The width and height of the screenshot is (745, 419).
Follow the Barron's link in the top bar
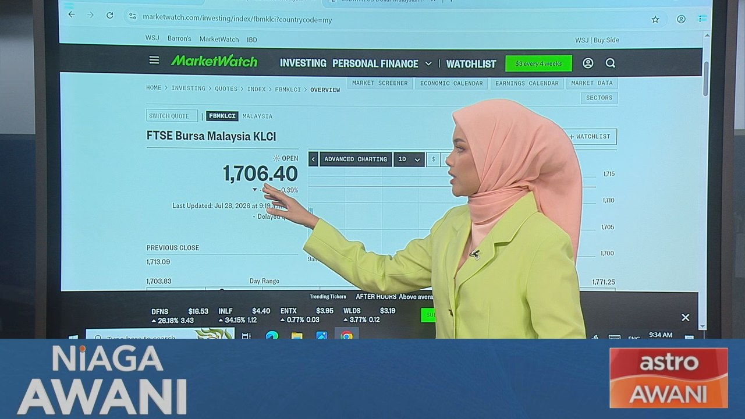tap(179, 38)
